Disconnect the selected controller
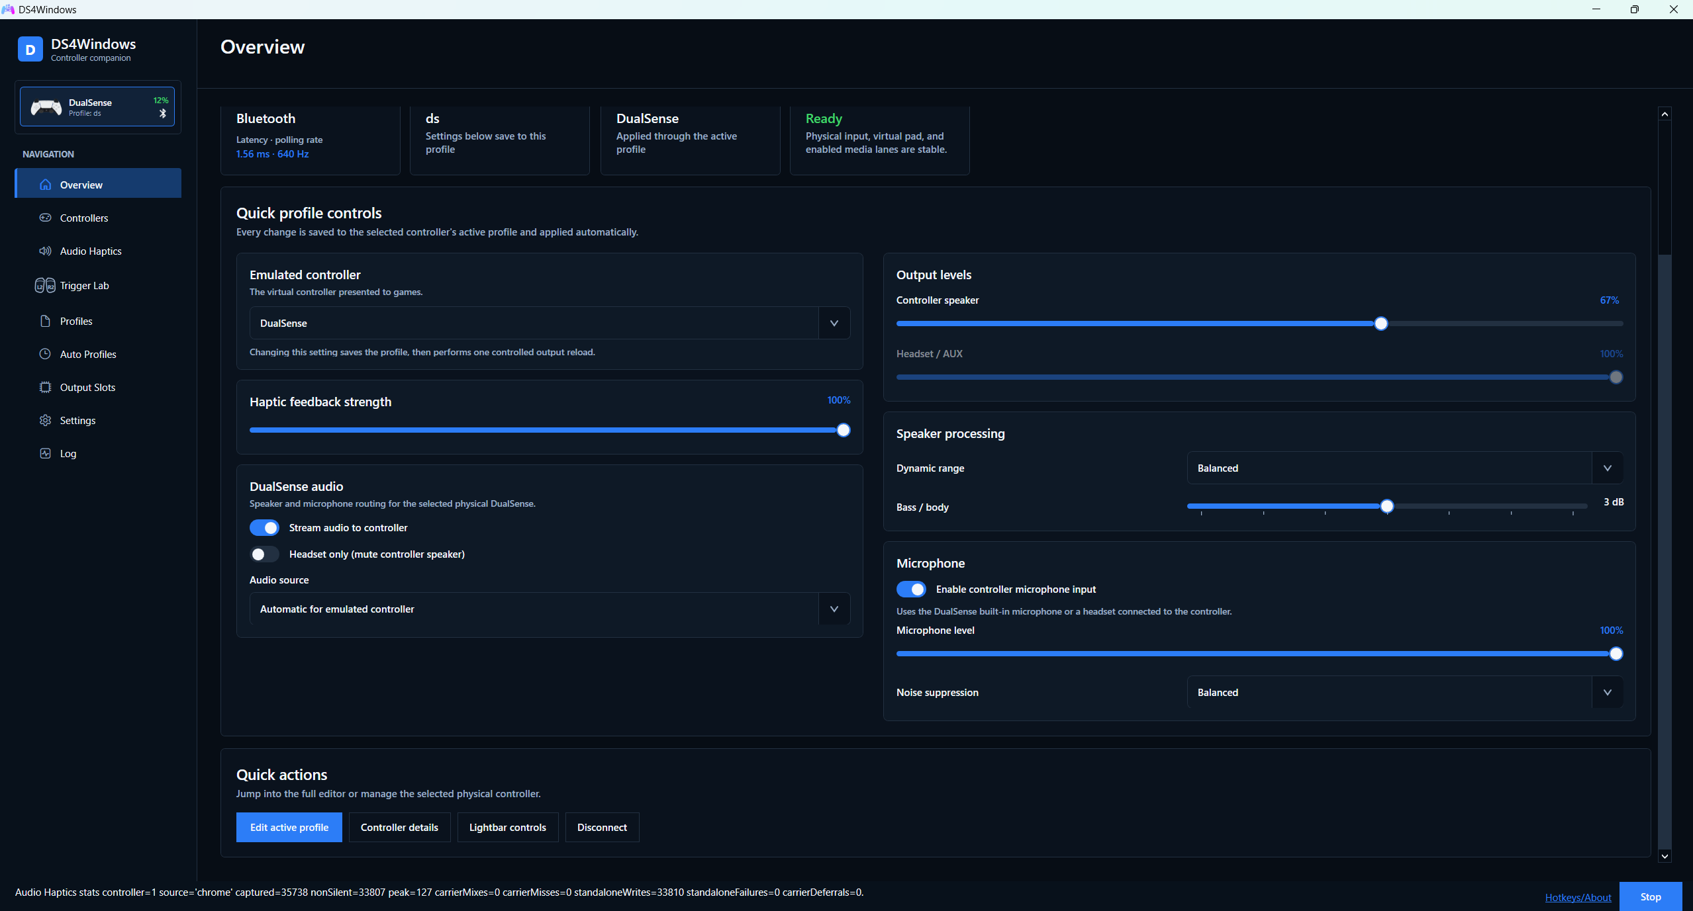This screenshot has width=1693, height=911. 602,827
